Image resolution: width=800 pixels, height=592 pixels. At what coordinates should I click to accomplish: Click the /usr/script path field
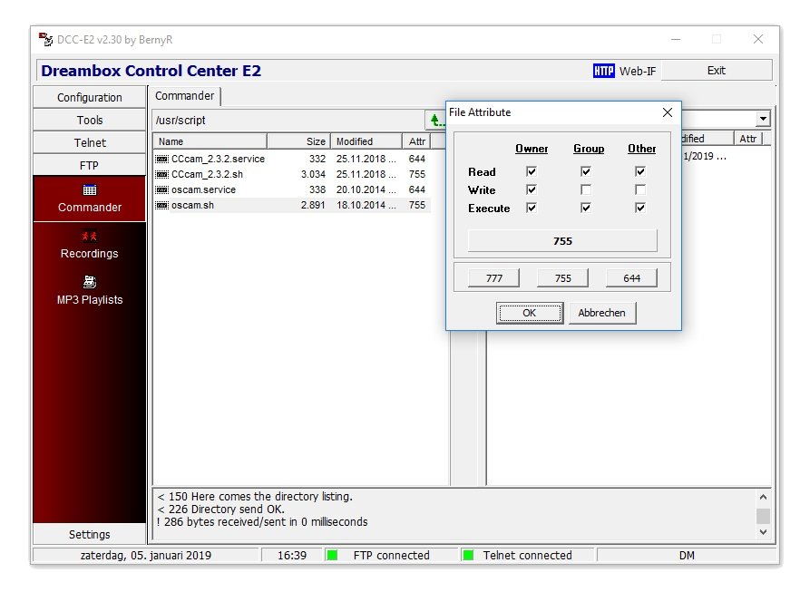[288, 121]
